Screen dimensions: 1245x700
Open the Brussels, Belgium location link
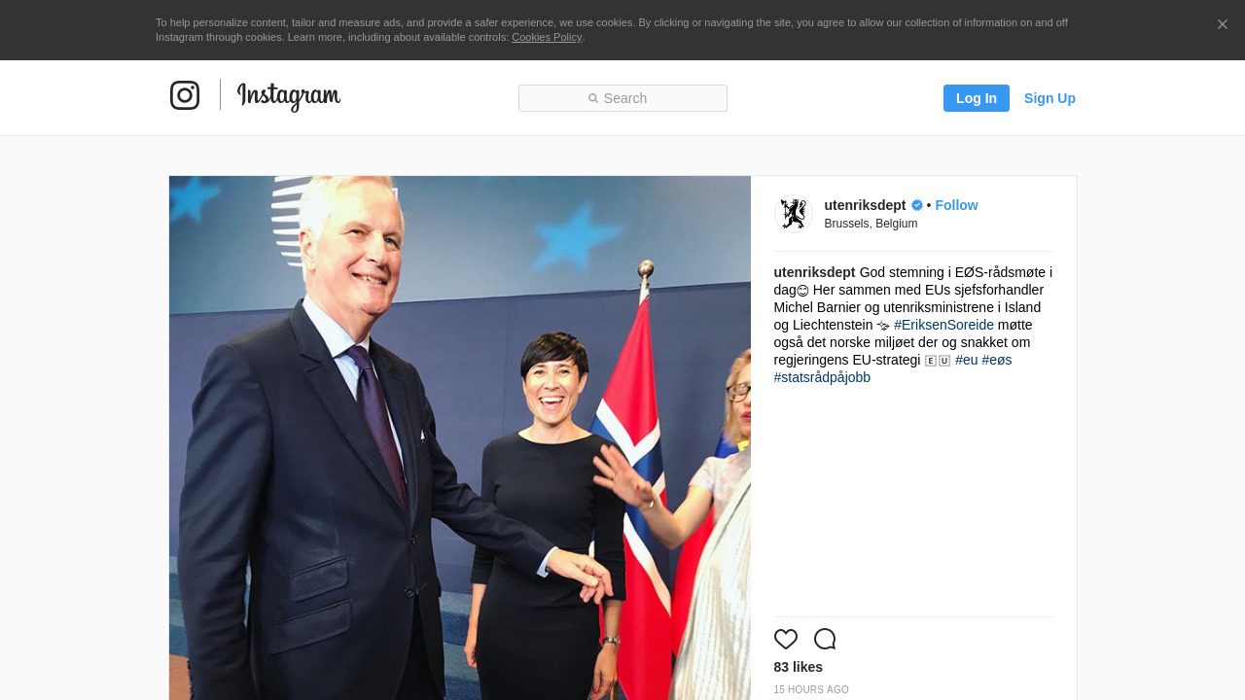click(871, 224)
